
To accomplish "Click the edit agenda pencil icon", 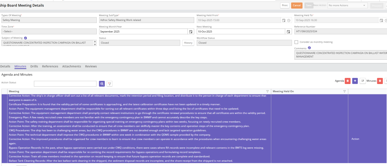I will click(363, 81).
